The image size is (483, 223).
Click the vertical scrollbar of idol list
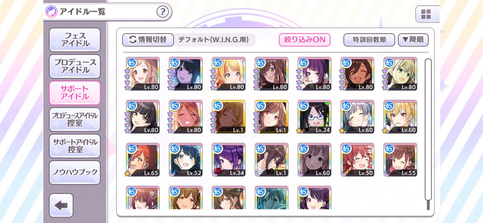(428, 134)
